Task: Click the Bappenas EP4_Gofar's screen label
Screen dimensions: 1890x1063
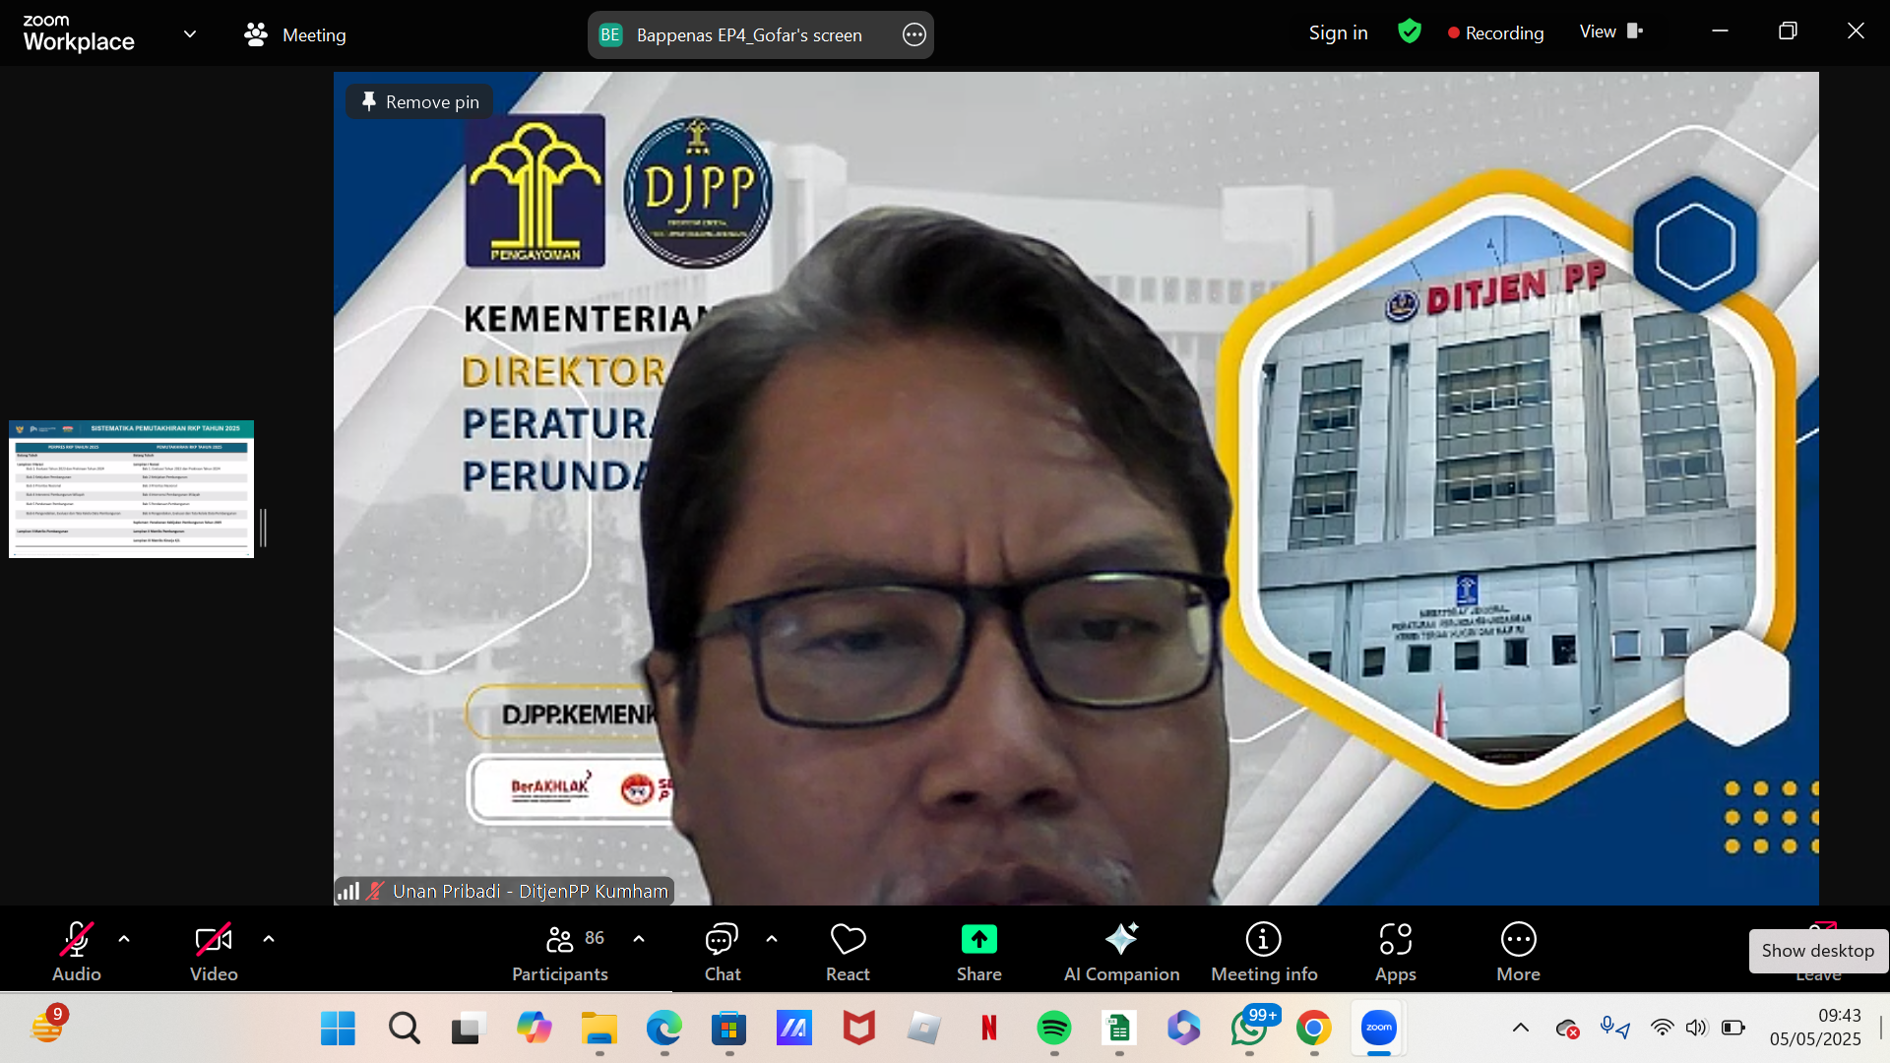Action: pyautogui.click(x=748, y=34)
